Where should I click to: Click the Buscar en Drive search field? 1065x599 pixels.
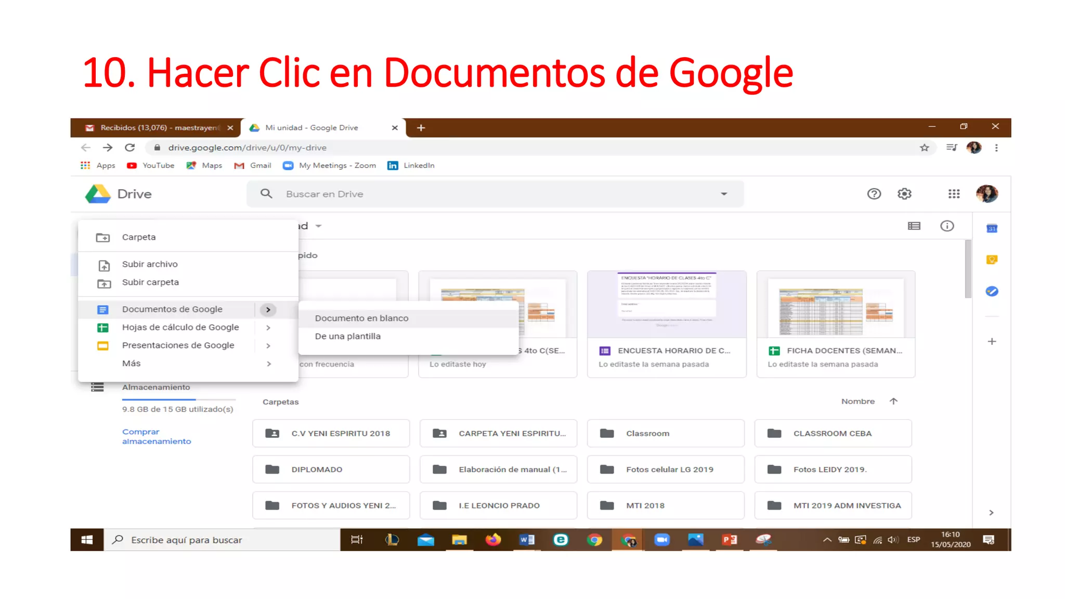(494, 194)
